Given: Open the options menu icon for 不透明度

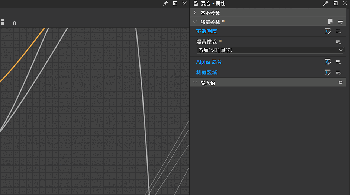Looking at the screenshot, I should (x=339, y=32).
